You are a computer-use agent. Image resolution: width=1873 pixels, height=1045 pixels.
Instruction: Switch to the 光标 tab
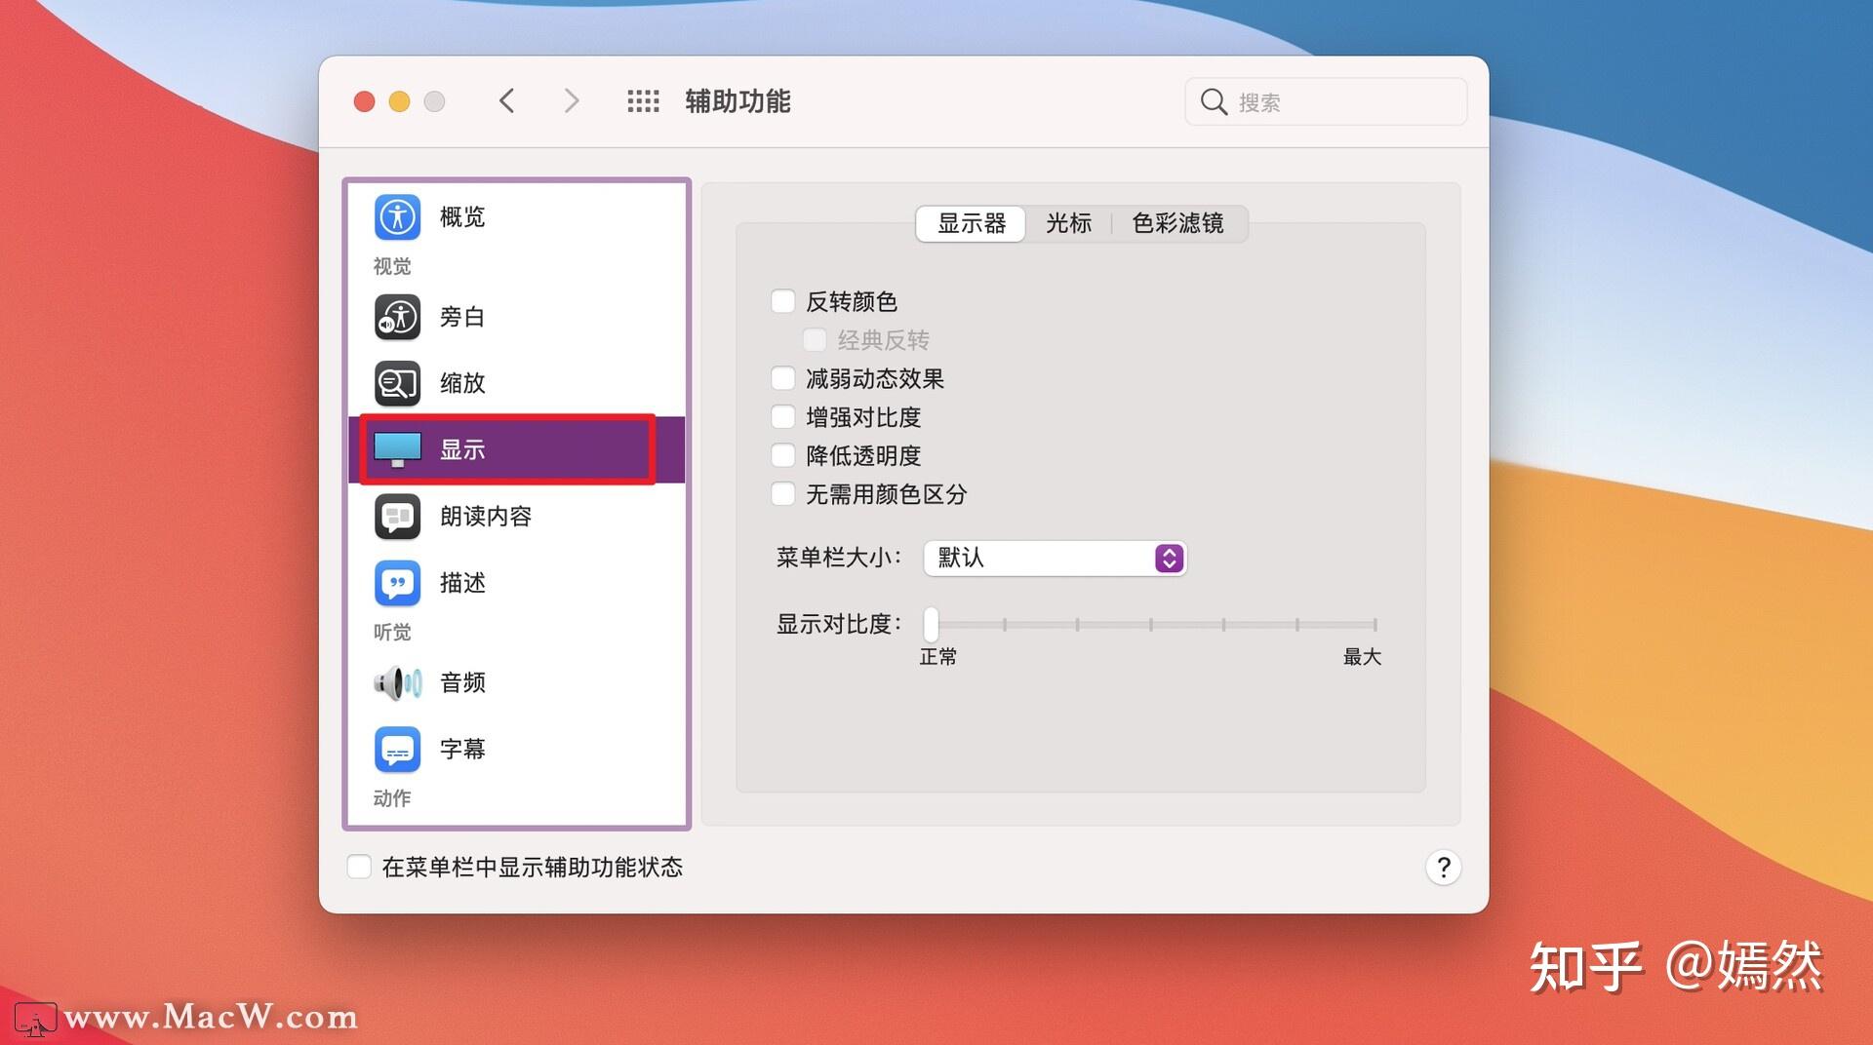coord(1068,223)
